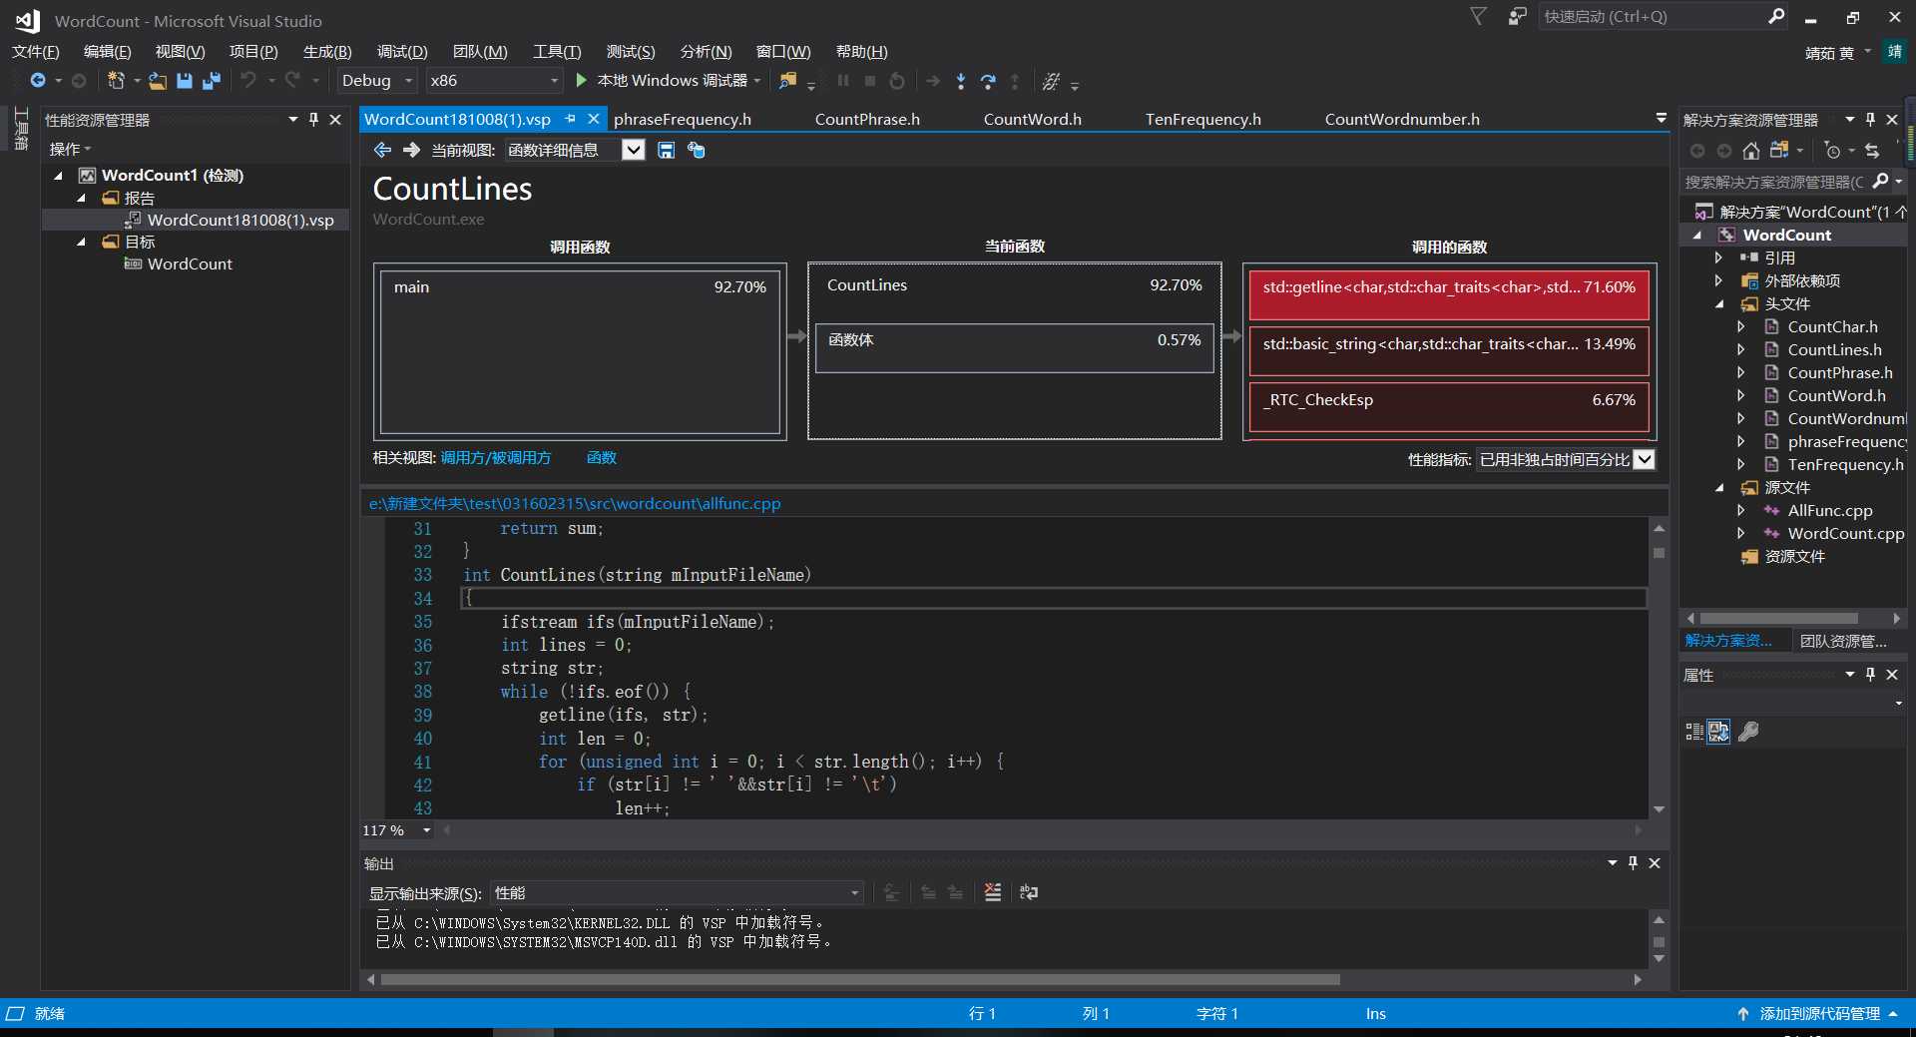Expand the 引用 node in Solution Explorer
1916x1037 pixels.
tap(1718, 258)
